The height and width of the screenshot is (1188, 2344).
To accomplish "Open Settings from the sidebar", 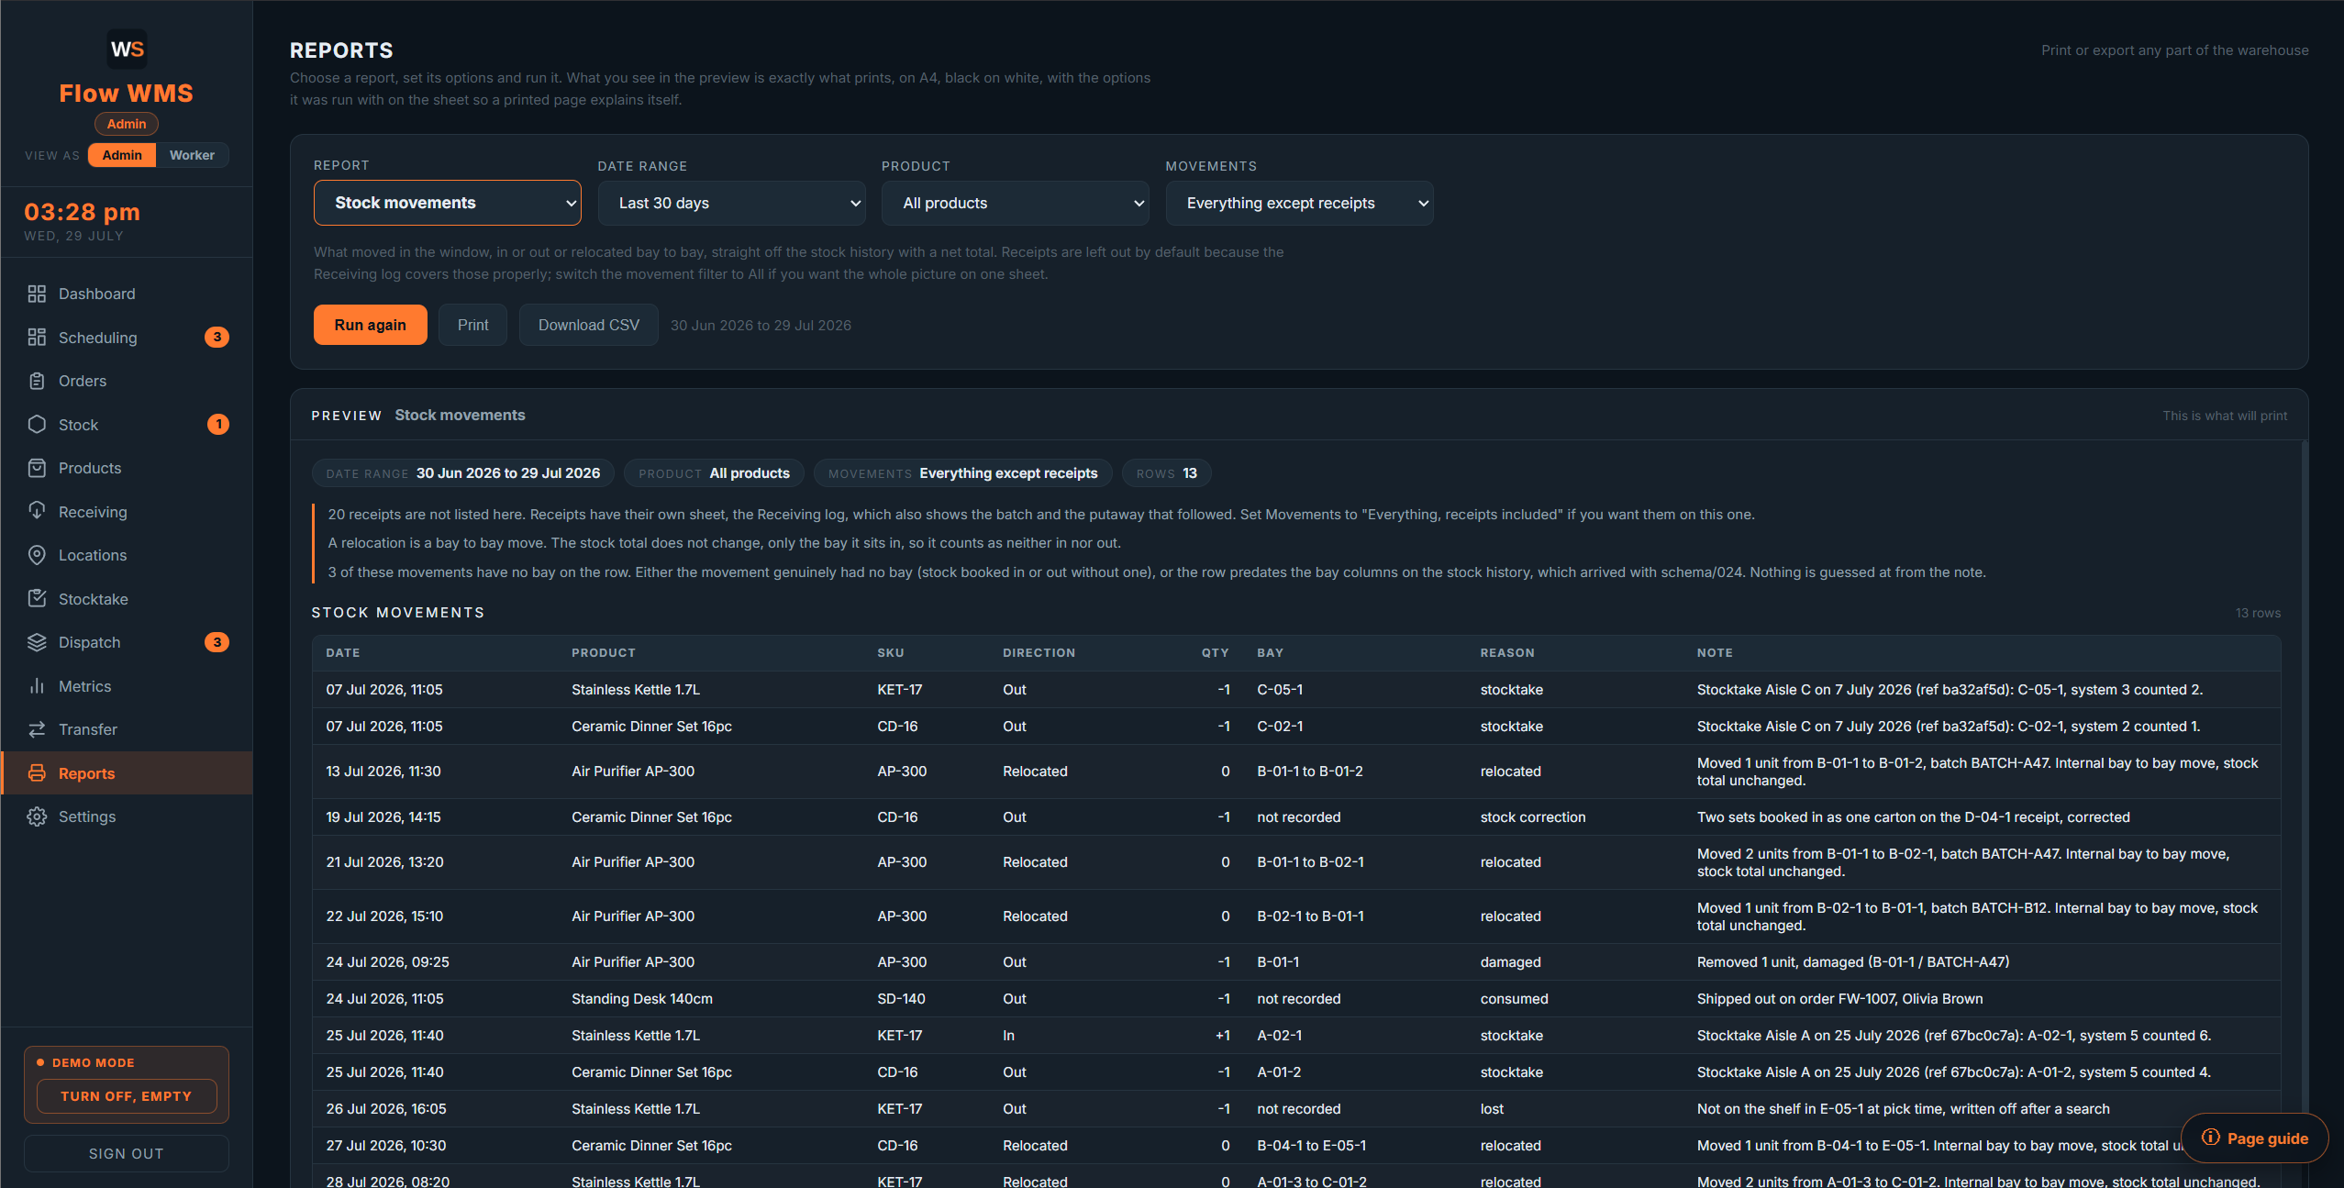I will [127, 816].
